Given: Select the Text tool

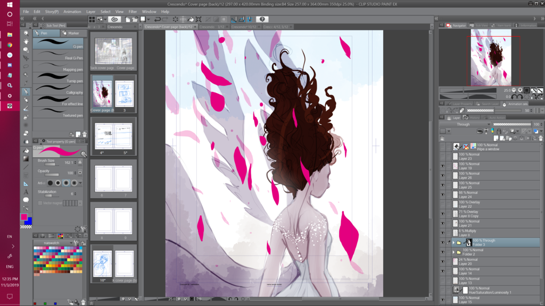Looking at the screenshot, I should [x=26, y=192].
